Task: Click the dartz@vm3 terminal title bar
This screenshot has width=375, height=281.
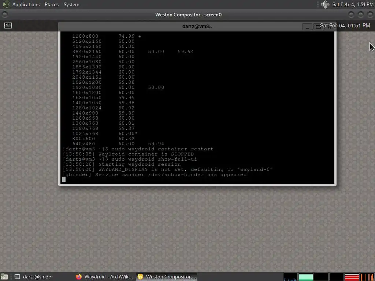Action: 197,26
